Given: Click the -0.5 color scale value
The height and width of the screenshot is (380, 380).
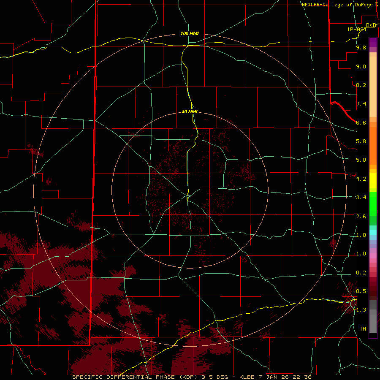Looking at the screenshot, I should (x=360, y=291).
